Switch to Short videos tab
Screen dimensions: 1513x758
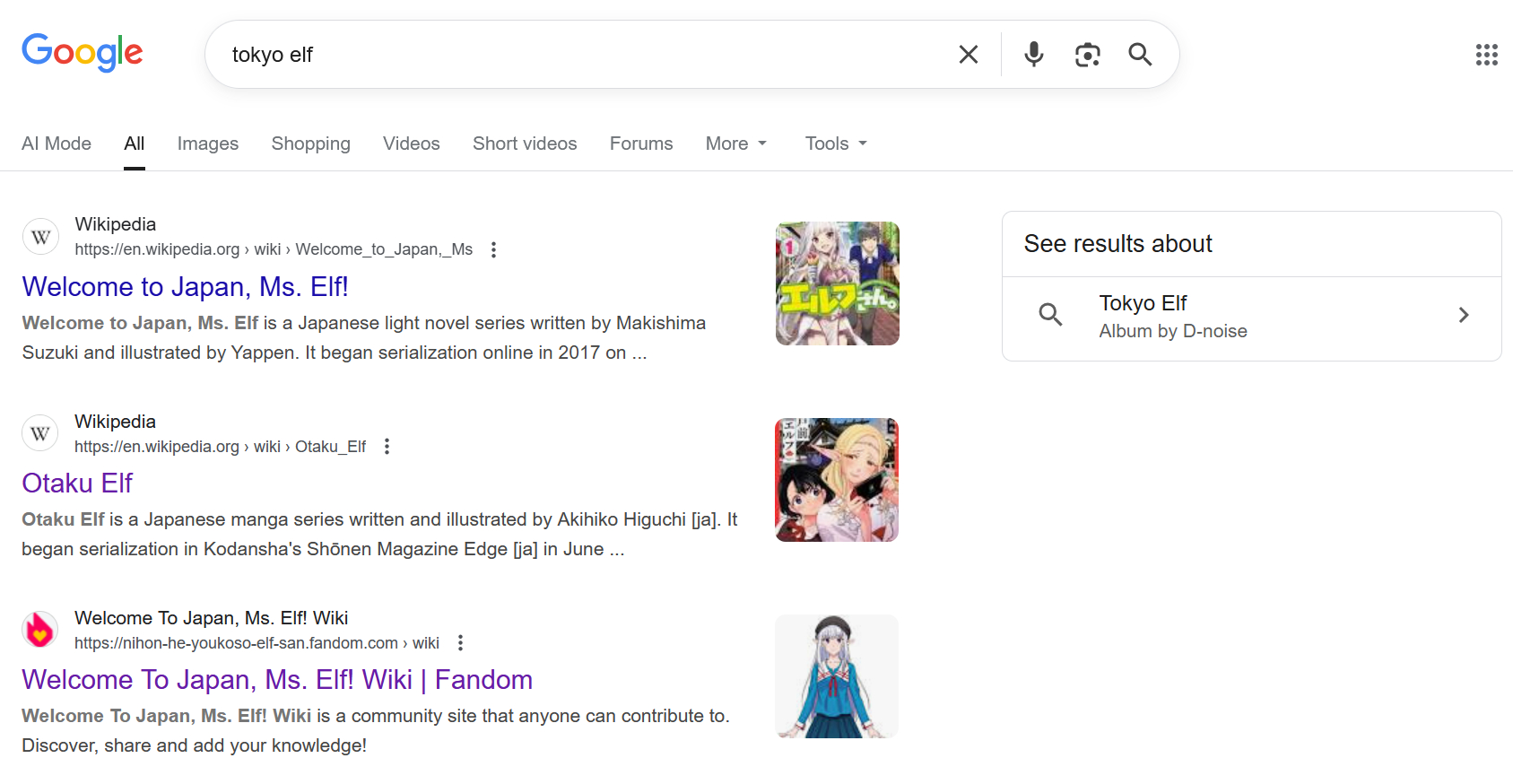tap(525, 144)
